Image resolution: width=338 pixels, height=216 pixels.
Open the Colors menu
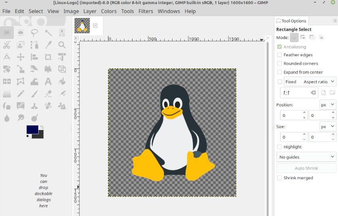pos(108,11)
